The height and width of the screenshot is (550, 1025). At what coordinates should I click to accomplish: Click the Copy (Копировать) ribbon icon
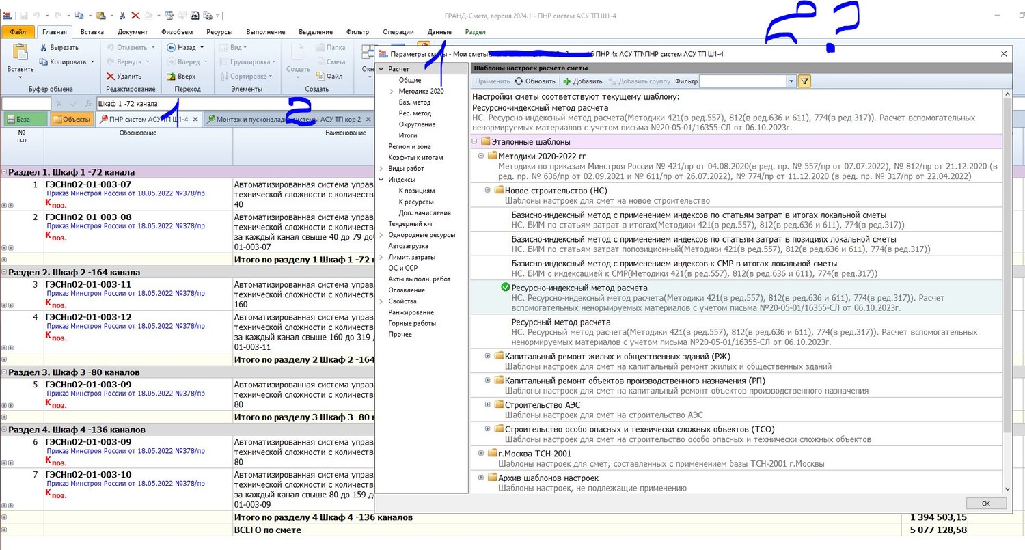point(43,62)
